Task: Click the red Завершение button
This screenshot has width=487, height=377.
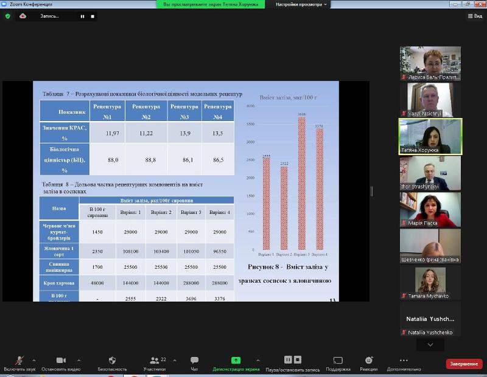Action: pyautogui.click(x=464, y=364)
